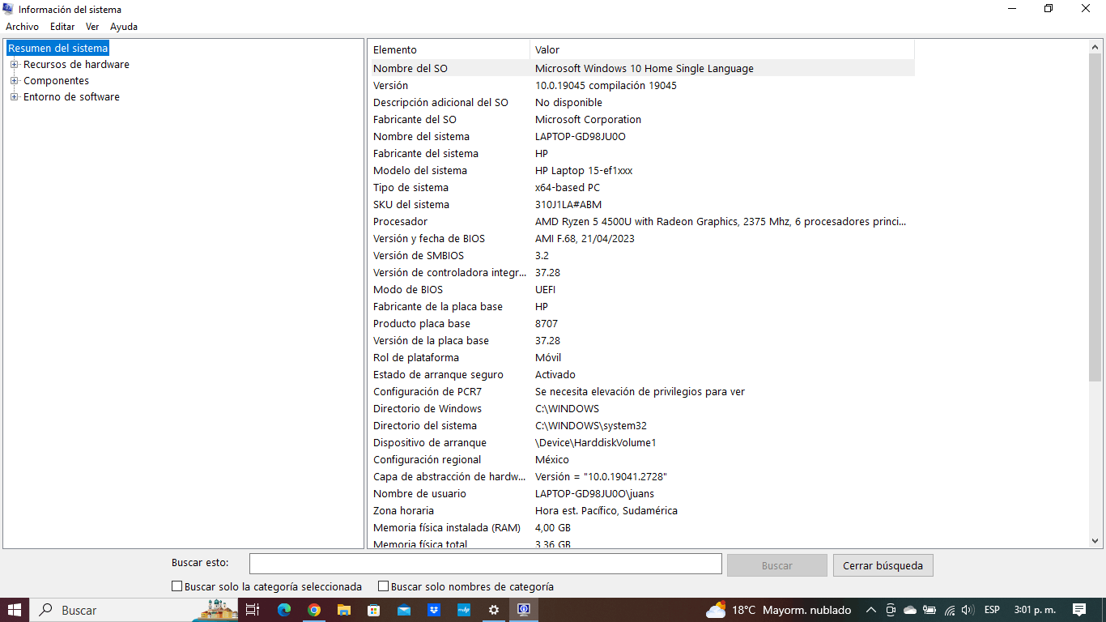Enable 'Buscar solo la categoría seleccionada' checkbox
The image size is (1106, 622).
point(177,586)
